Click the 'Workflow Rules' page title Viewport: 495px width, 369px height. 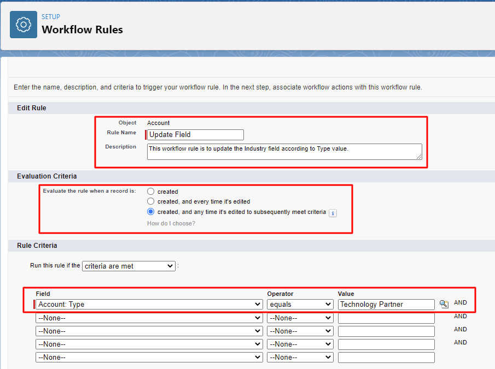click(x=82, y=29)
